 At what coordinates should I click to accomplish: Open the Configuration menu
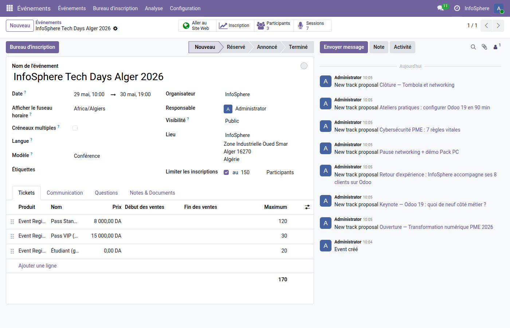tap(185, 8)
